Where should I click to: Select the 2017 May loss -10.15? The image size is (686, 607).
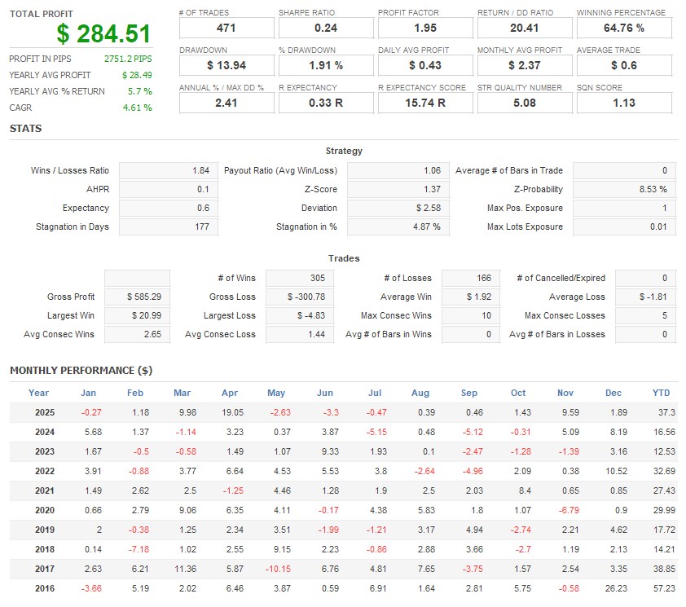tap(276, 569)
